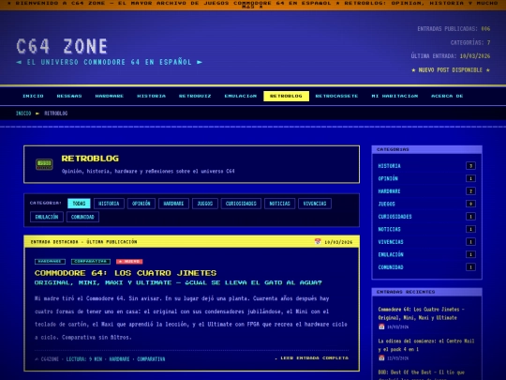Image resolution: width=506 pixels, height=380 pixels.
Task: Click NUEVO POST DISPONIBLE notice
Action: tap(451, 70)
